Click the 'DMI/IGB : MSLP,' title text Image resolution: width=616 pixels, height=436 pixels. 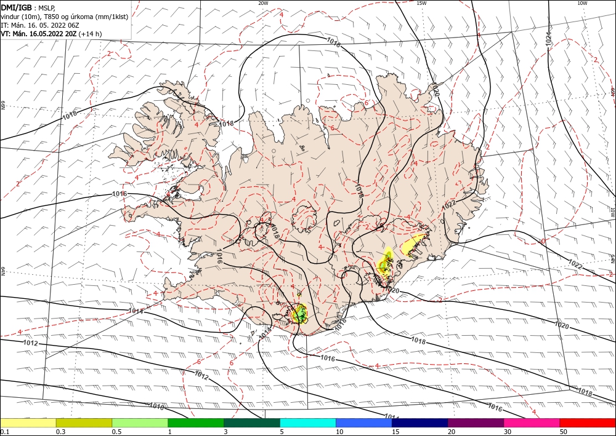28,8
